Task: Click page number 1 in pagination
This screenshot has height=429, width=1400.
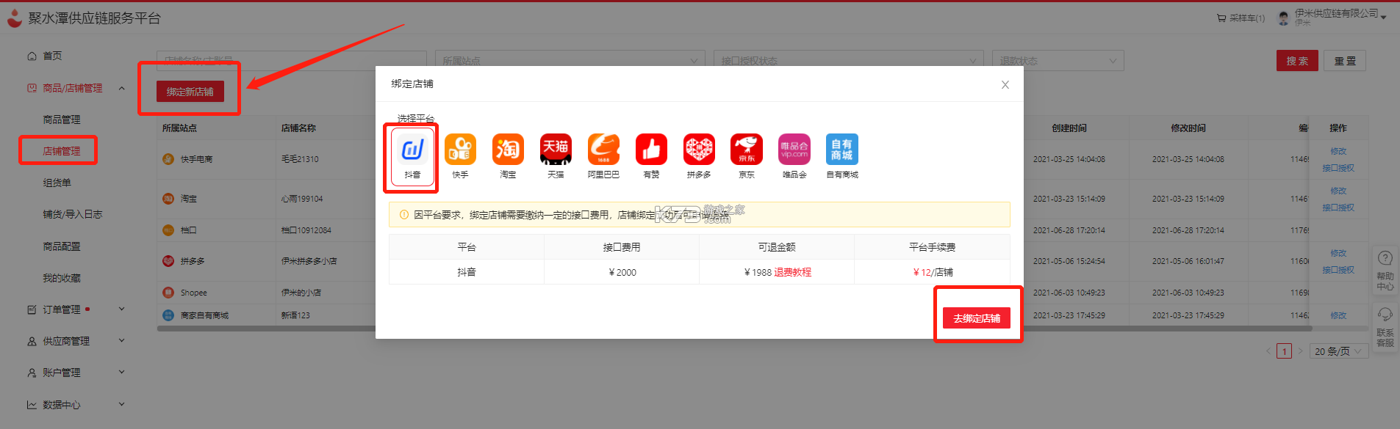Action: (1284, 351)
